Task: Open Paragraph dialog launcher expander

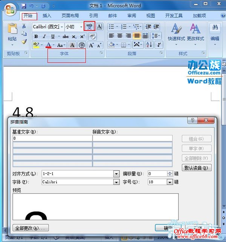Action: tap(161, 53)
